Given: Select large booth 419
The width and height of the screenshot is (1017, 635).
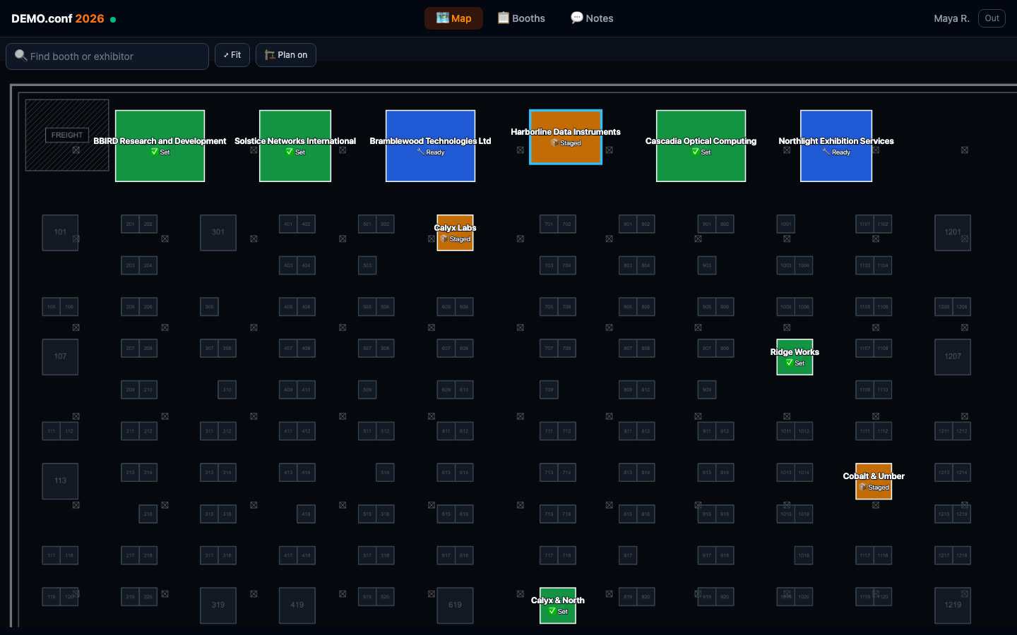Looking at the screenshot, I should 297,605.
